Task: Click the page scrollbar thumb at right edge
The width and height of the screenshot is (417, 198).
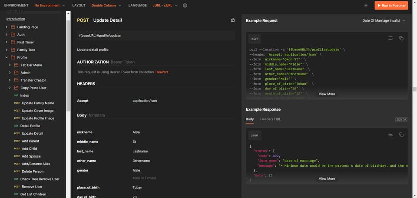Action: (414, 89)
